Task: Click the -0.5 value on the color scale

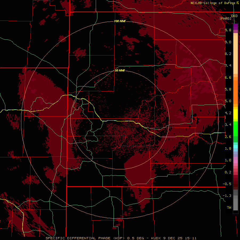Action: point(227,184)
